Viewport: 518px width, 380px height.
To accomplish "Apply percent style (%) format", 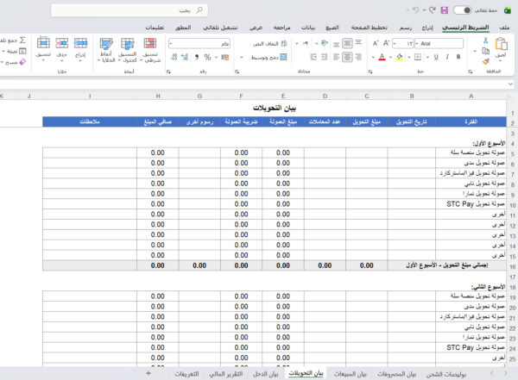I will click(x=207, y=58).
